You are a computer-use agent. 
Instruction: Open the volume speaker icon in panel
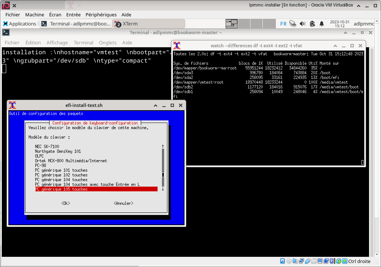coord(302,24)
